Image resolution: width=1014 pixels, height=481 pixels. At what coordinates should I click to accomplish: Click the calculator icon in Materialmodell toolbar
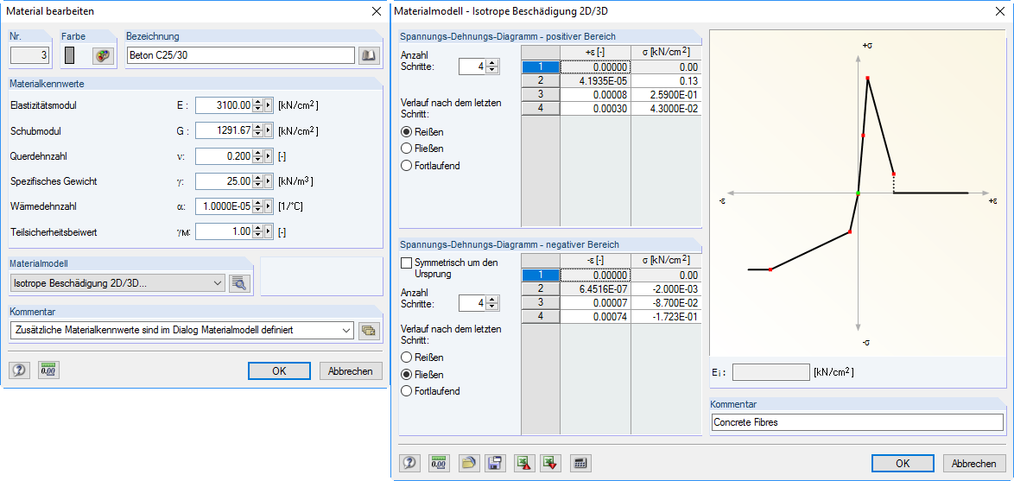pyautogui.click(x=580, y=463)
